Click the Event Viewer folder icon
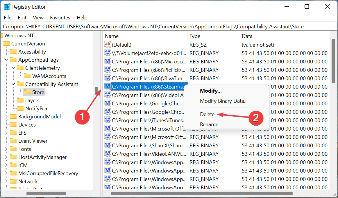 tap(13, 141)
